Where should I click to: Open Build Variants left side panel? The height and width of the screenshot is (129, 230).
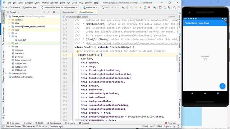(x=3, y=95)
